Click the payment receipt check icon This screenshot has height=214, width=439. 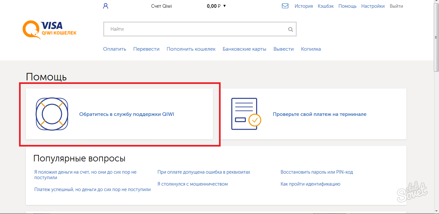click(246, 114)
